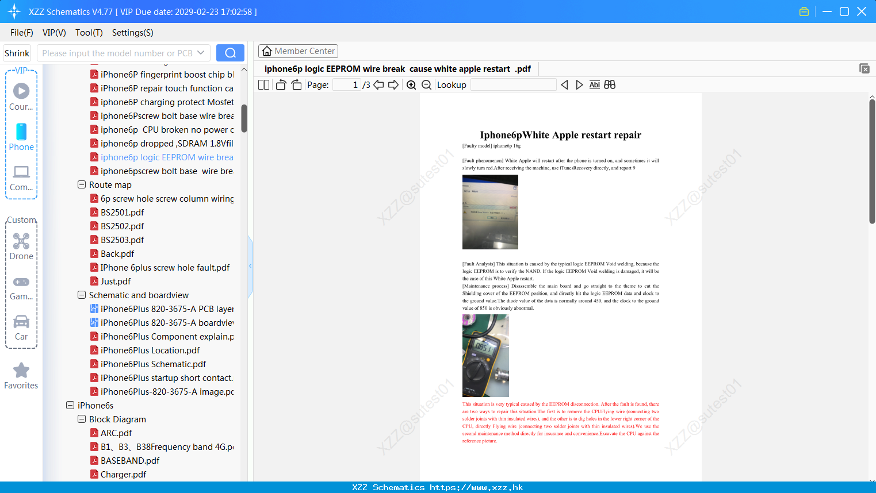Image resolution: width=876 pixels, height=493 pixels.
Task: Select iphone6p logic EEPROM wire break file
Action: 162,157
